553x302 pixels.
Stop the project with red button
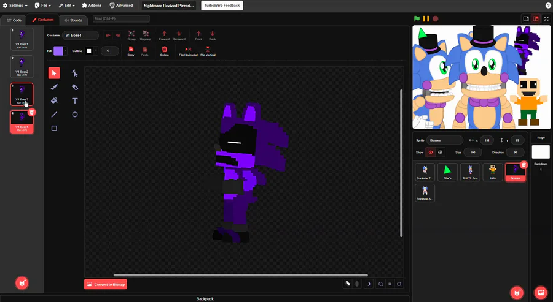(x=436, y=18)
